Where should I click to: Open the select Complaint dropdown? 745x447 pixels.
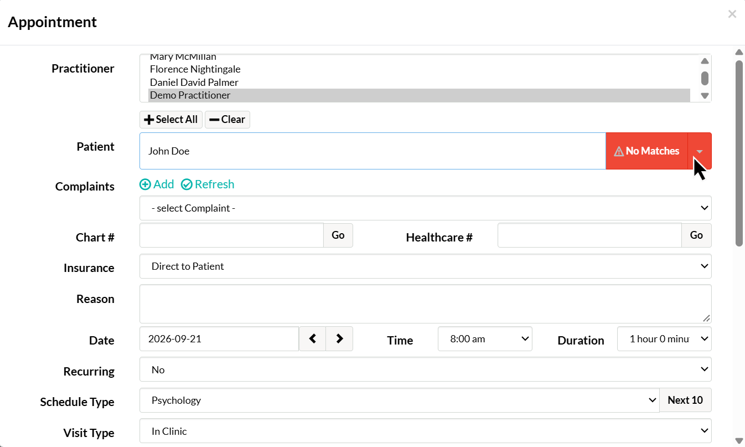click(x=425, y=208)
